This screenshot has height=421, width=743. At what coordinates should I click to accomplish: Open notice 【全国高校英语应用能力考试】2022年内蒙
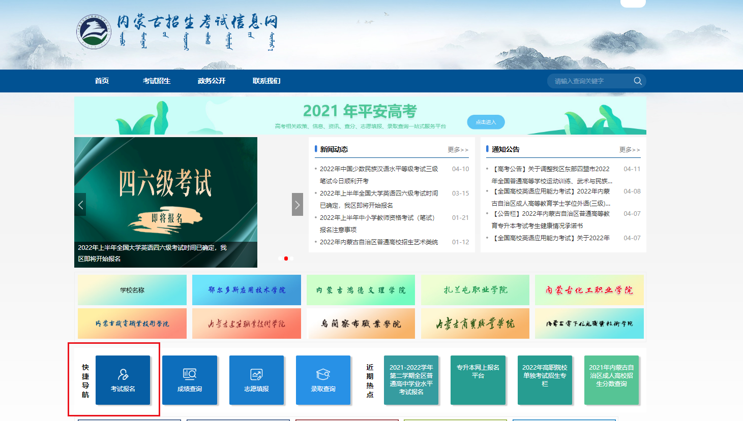point(551,197)
